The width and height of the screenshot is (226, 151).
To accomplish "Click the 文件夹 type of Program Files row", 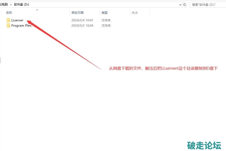I will (x=106, y=26).
